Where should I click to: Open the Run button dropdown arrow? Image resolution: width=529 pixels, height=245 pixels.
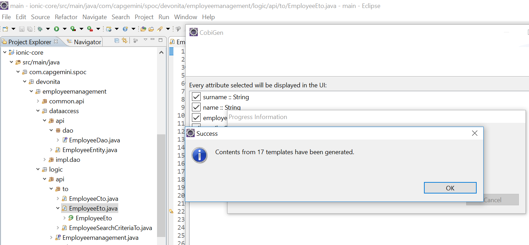coord(64,29)
